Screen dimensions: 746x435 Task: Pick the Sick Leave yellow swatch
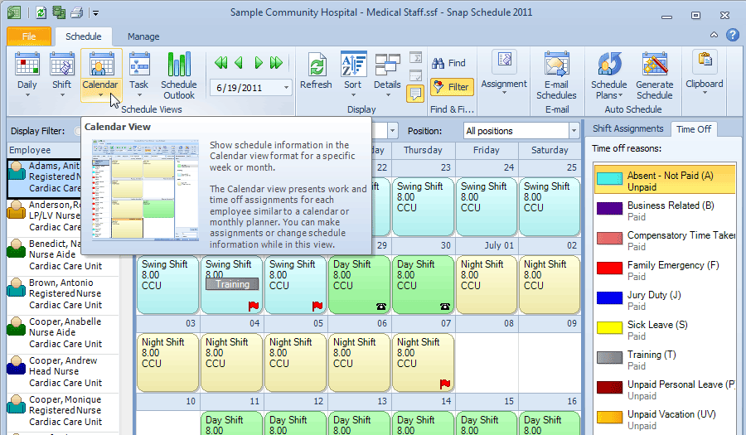(609, 328)
